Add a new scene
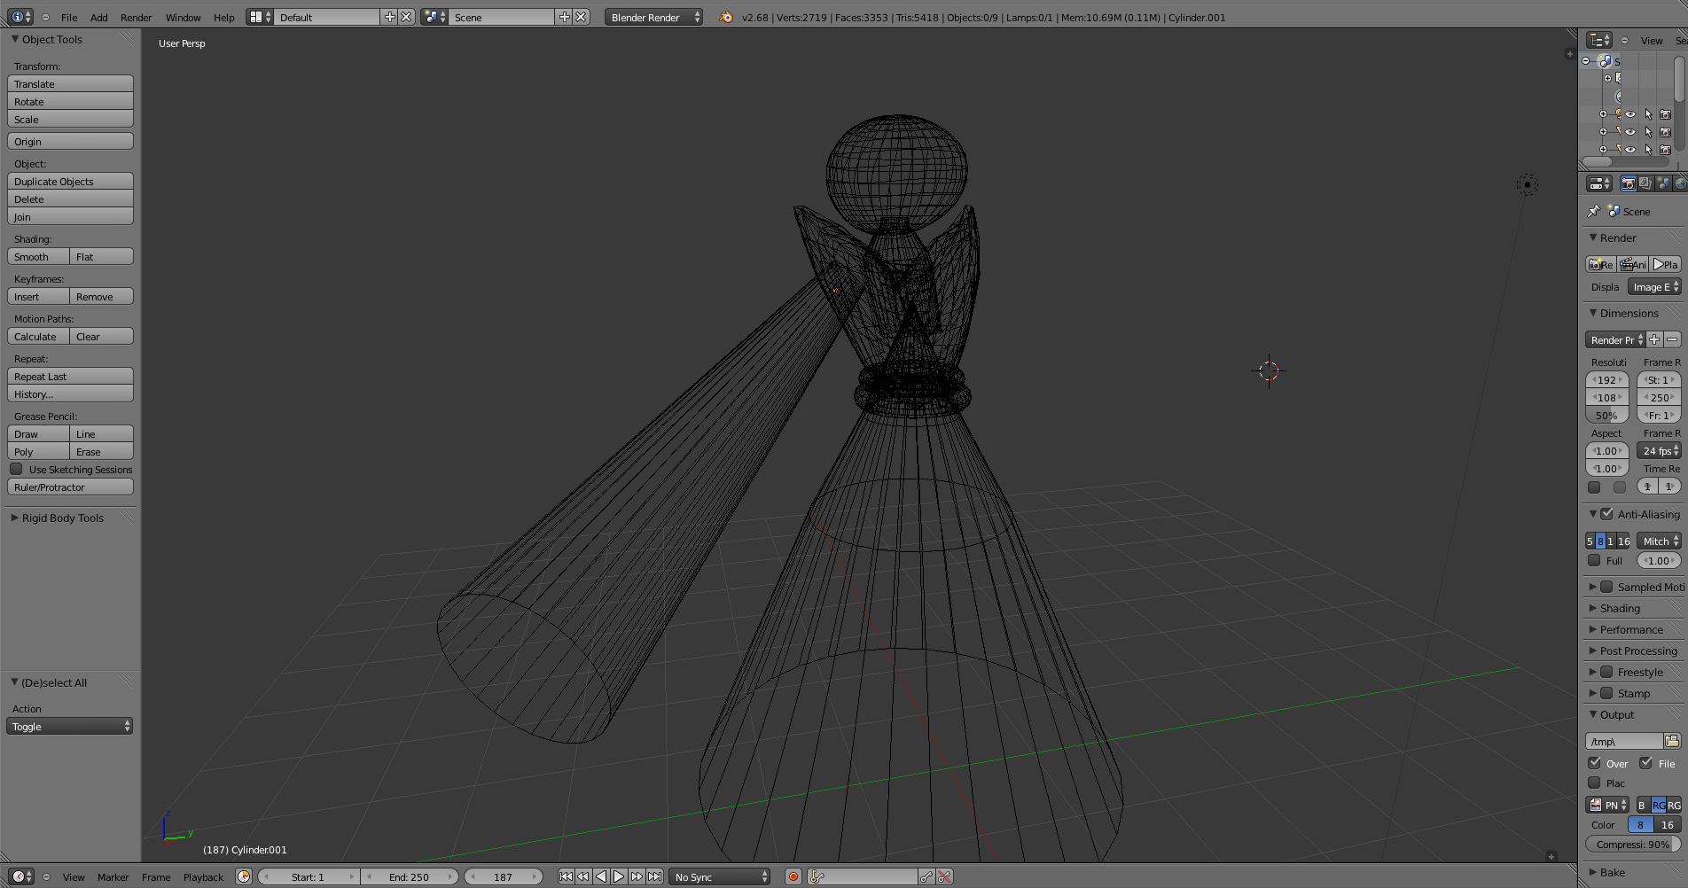This screenshot has height=888, width=1688. point(564,17)
